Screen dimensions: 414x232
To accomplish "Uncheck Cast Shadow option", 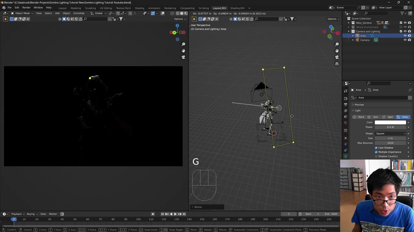I will point(376,148).
